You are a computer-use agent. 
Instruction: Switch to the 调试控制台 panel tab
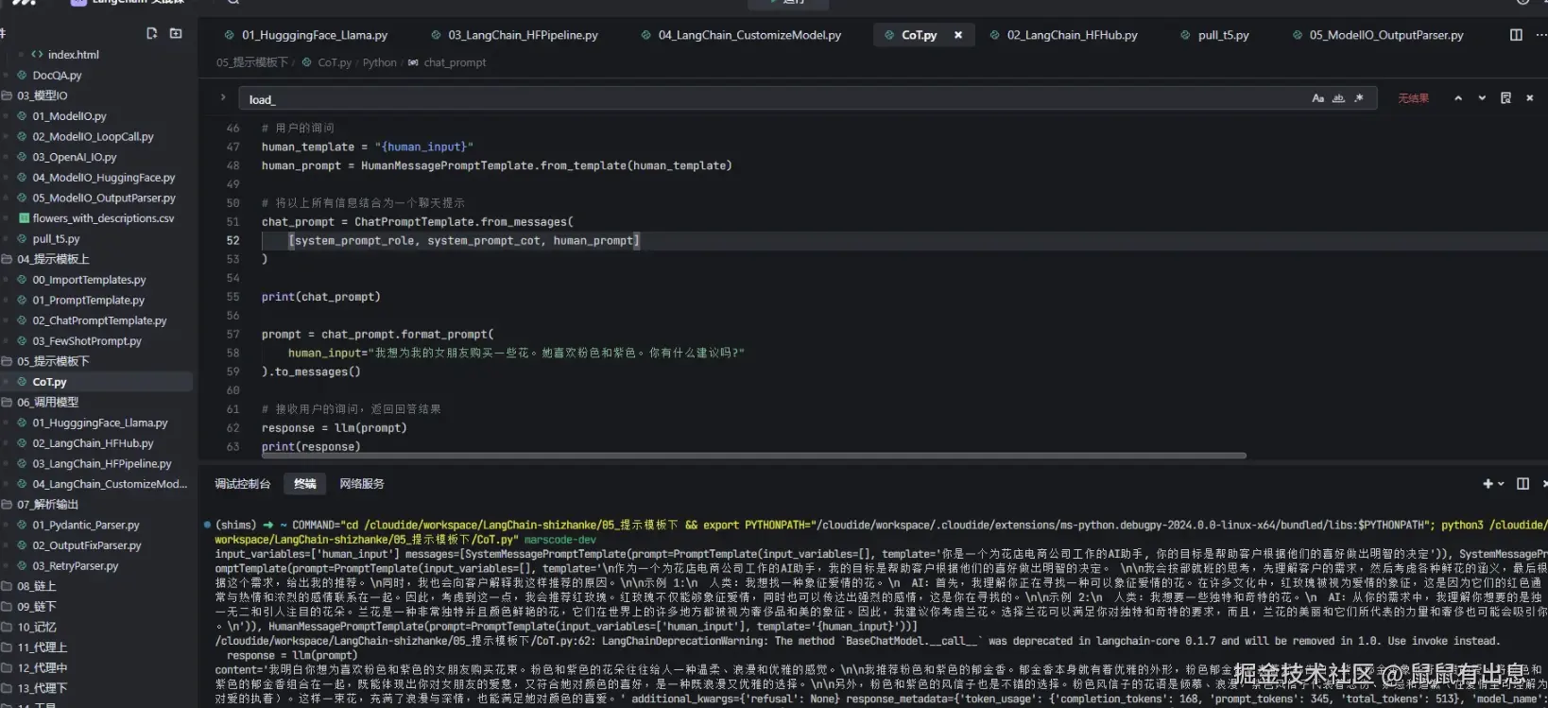pyautogui.click(x=242, y=484)
